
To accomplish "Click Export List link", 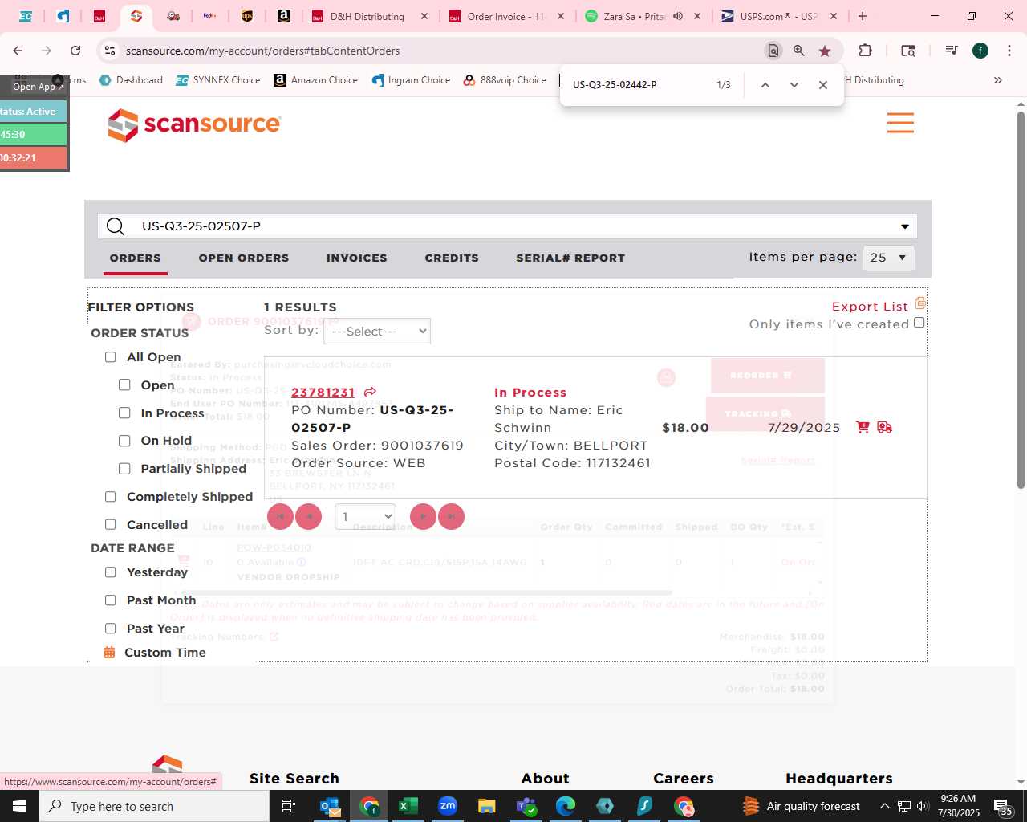I will click(870, 306).
